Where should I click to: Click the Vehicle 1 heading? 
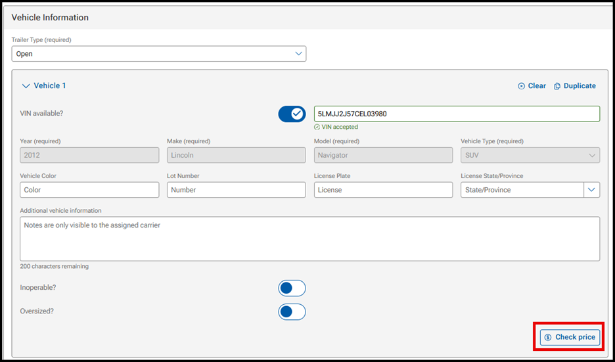[50, 86]
